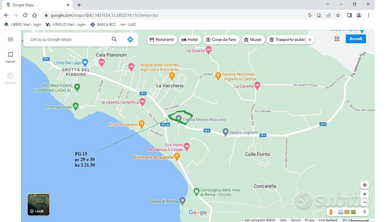Click the search magnifier icon in Maps

(114, 39)
